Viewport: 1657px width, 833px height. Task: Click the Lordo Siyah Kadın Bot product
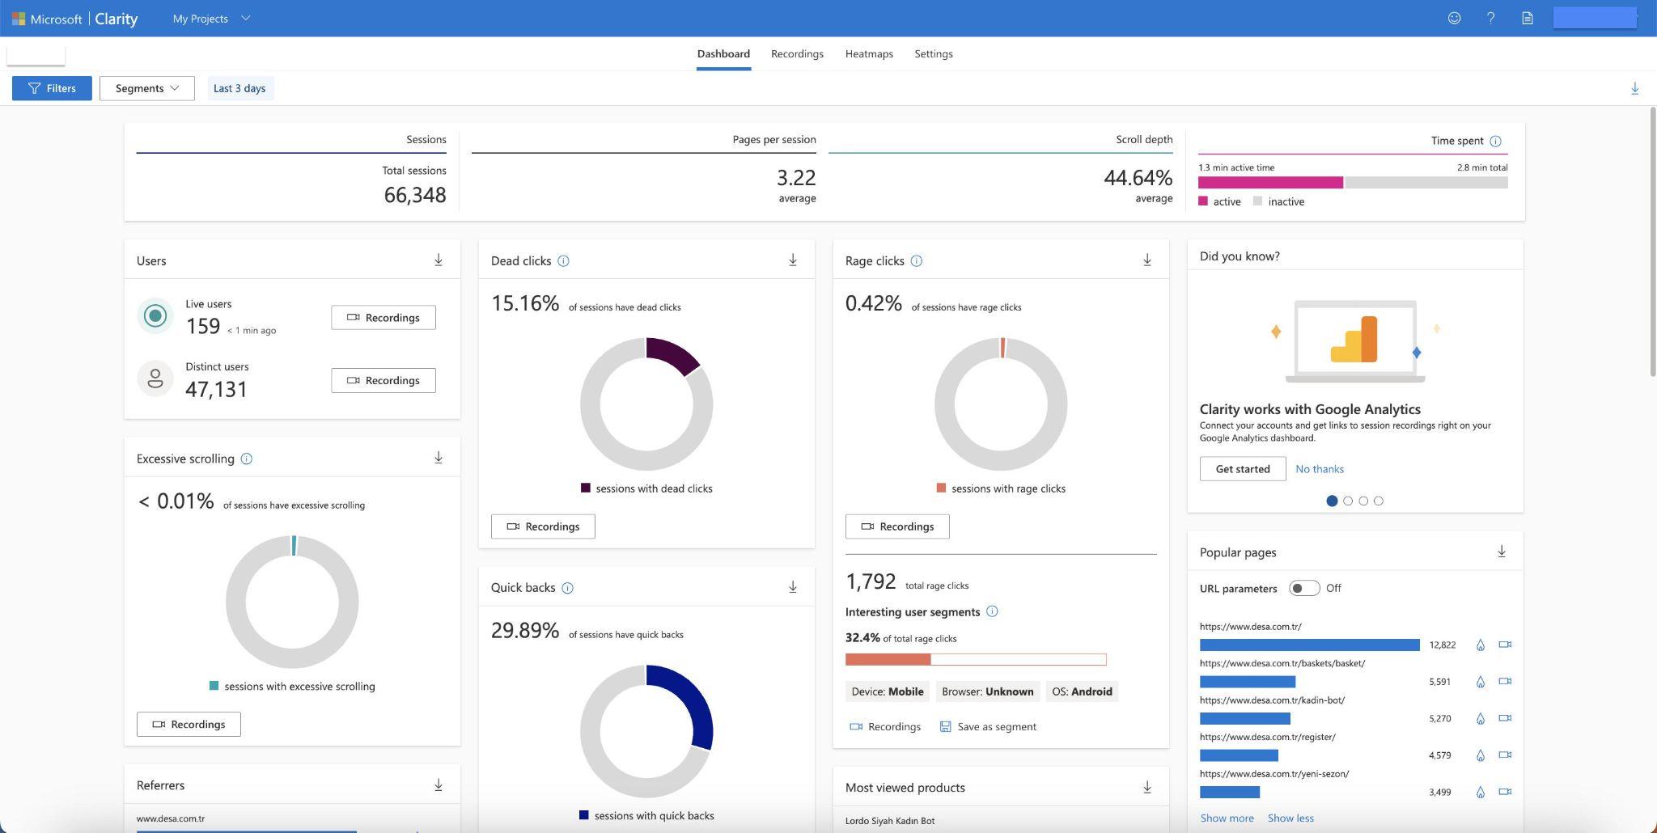889,820
